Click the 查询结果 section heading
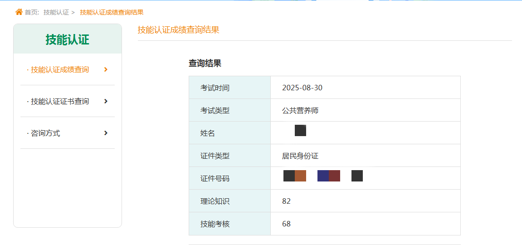 [x=205, y=64]
